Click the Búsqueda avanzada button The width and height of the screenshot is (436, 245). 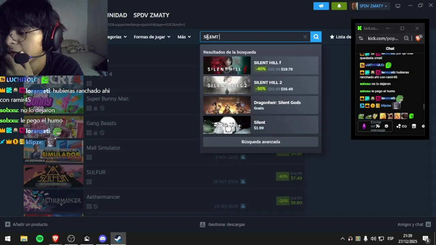(x=261, y=142)
